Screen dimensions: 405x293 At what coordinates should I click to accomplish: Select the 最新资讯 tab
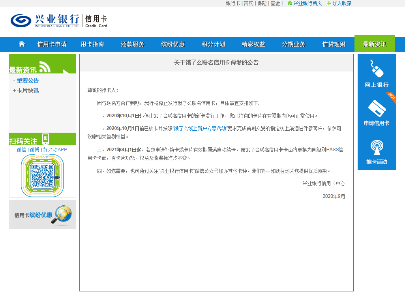375,44
